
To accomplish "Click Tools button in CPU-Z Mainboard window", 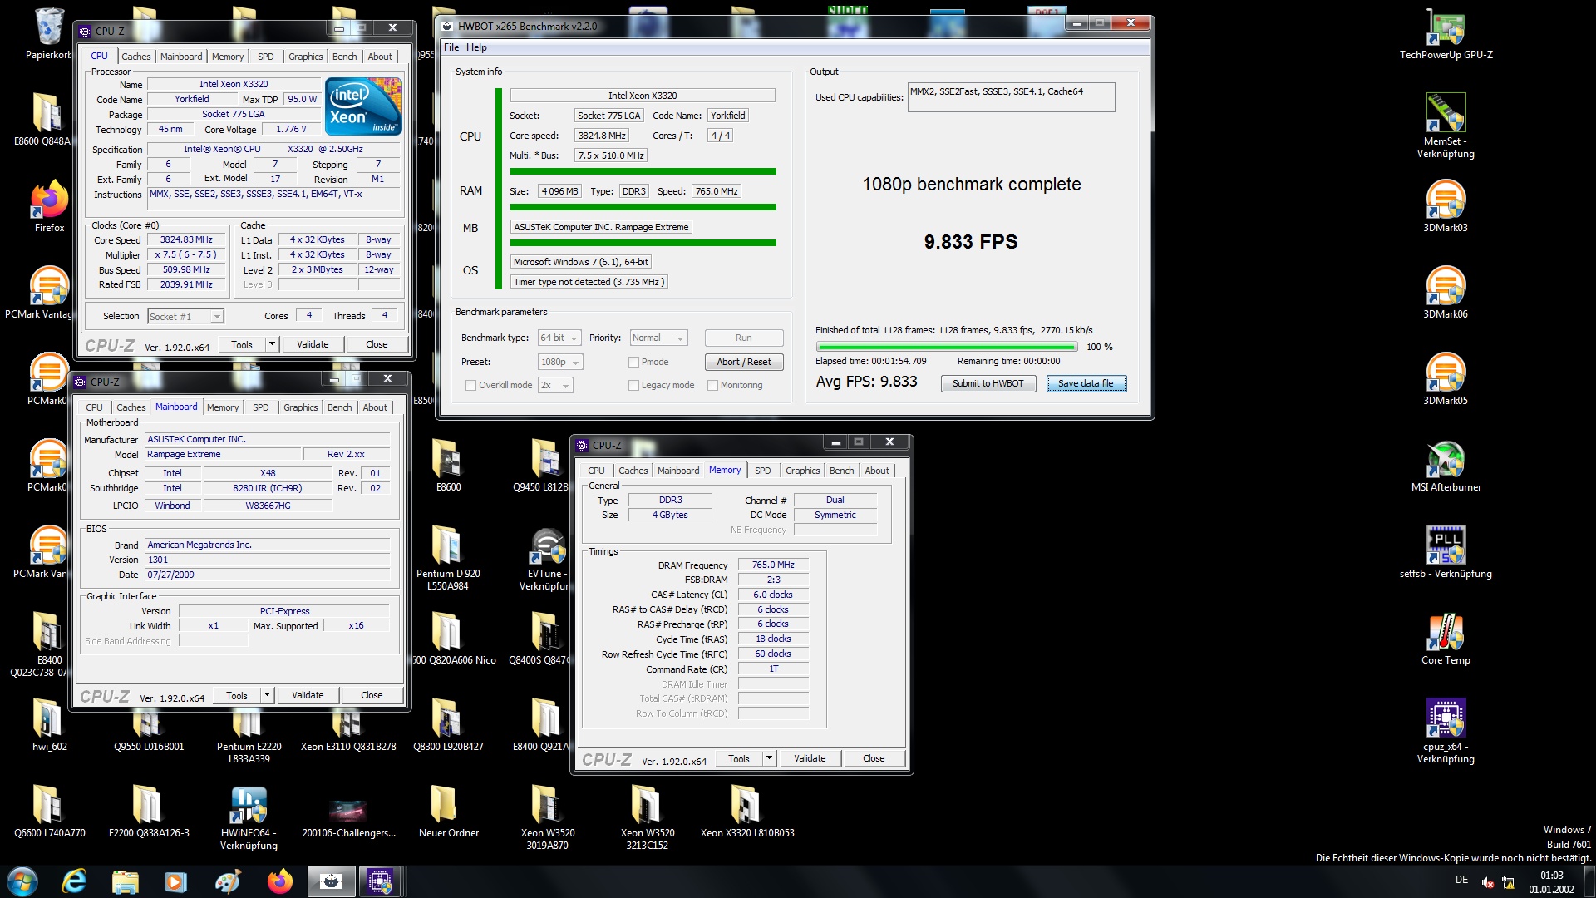I will 237,696.
